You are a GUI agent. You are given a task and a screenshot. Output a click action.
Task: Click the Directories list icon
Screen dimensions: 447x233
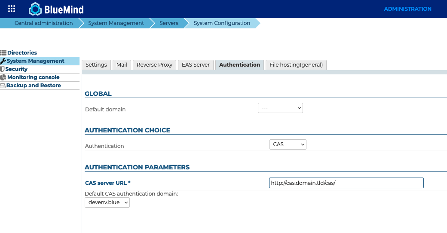click(x=3, y=53)
